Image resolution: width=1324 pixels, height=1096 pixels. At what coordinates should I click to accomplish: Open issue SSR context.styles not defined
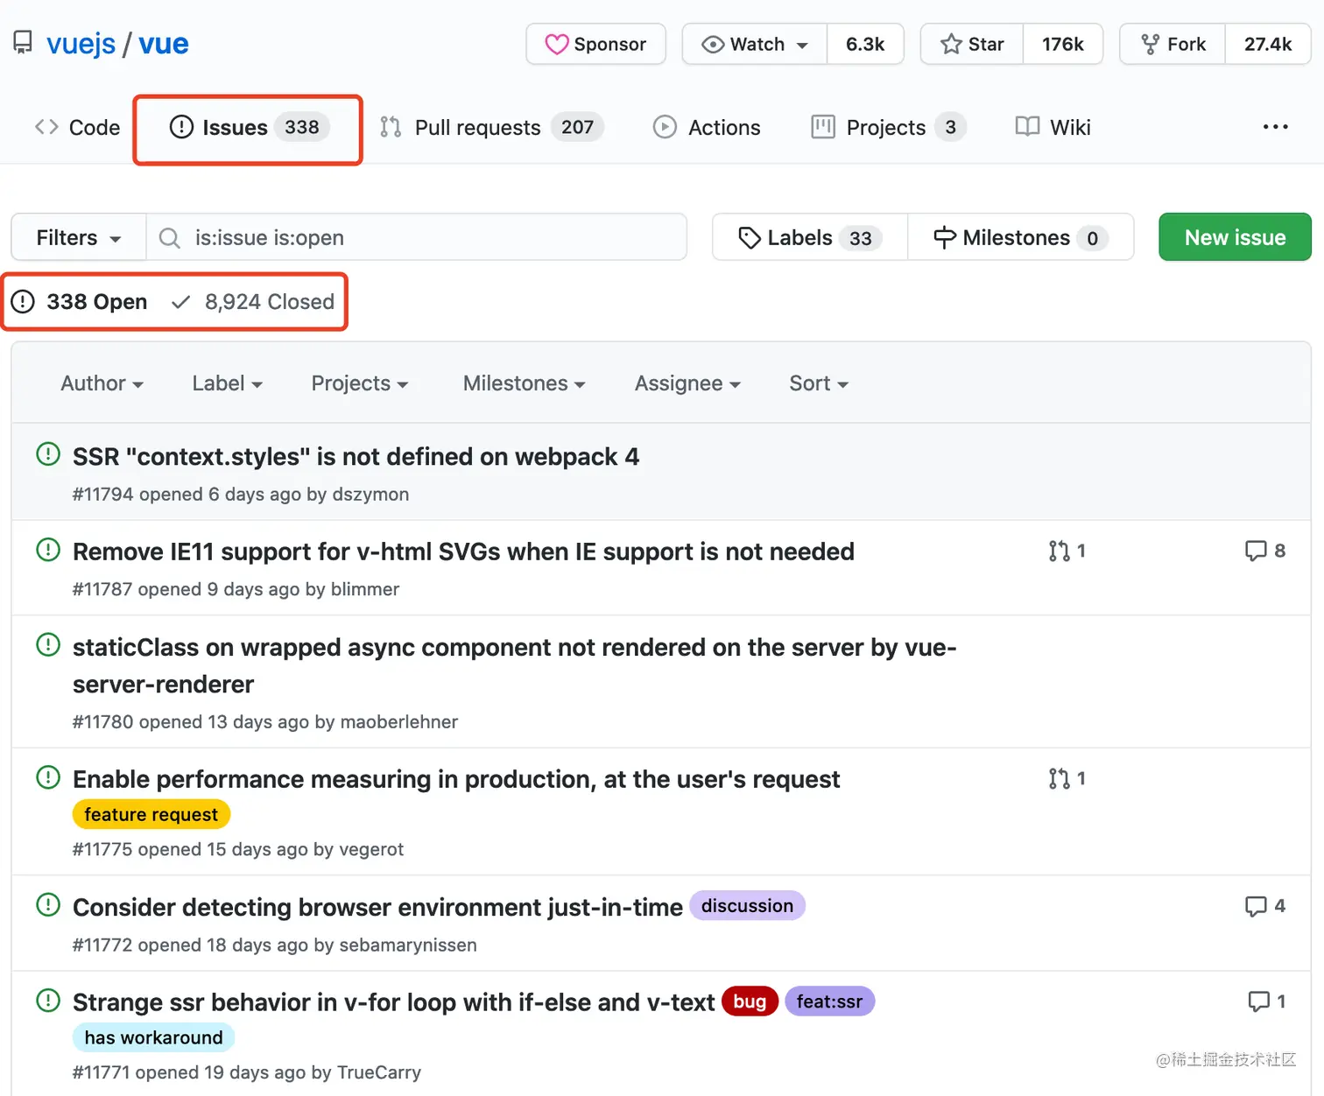(x=356, y=457)
